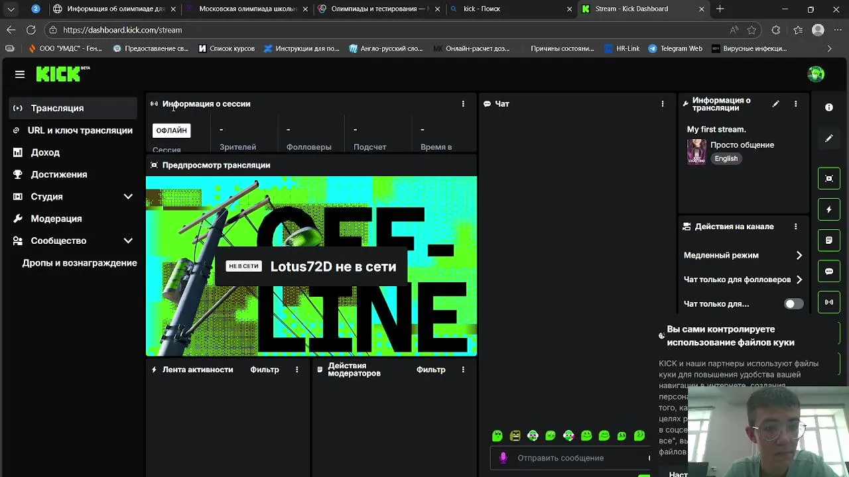The height and width of the screenshot is (477, 849).
Task: Toggle the Чат только для... switch
Action: (x=793, y=304)
